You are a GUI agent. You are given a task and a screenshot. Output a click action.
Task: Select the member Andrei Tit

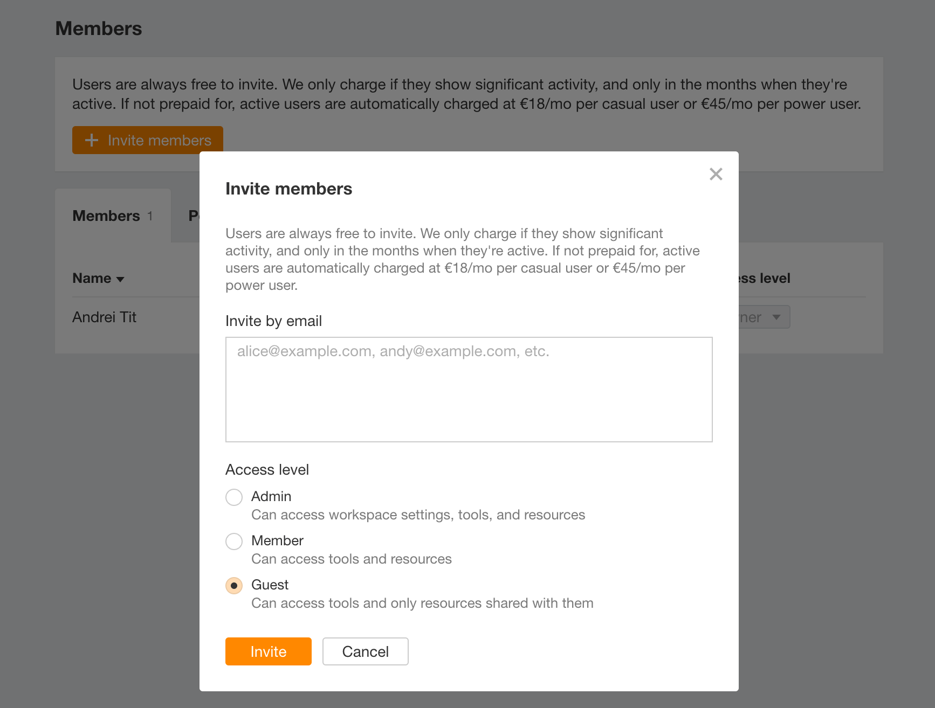pos(104,317)
